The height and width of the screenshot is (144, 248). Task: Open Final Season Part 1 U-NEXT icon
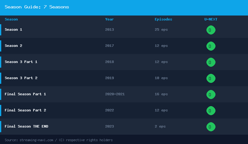211,95
